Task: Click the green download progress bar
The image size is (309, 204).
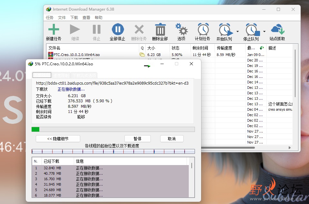Action: pyautogui.click(x=113, y=129)
